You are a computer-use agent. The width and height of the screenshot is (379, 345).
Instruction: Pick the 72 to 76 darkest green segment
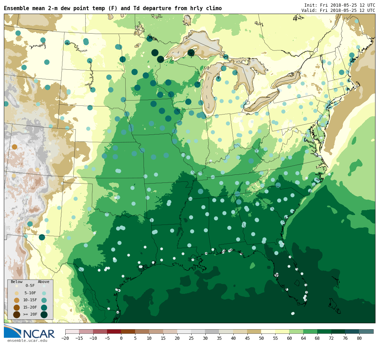[x=338, y=331]
